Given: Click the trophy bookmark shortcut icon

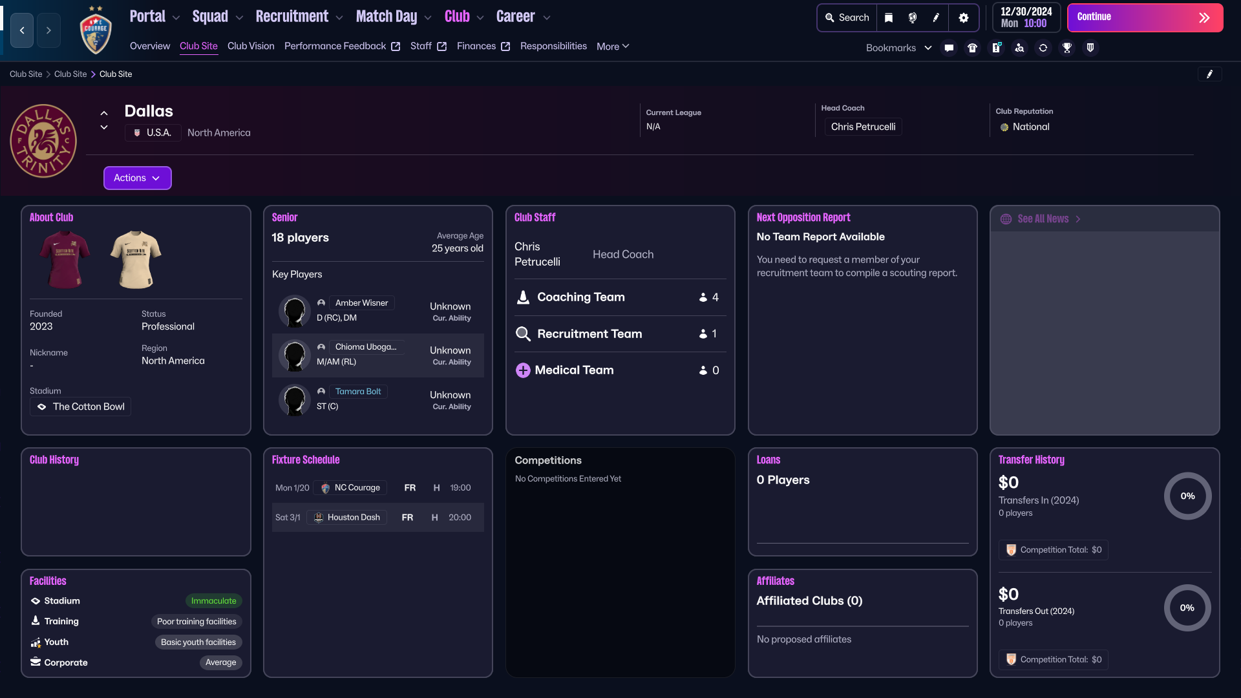Looking at the screenshot, I should (x=1066, y=48).
